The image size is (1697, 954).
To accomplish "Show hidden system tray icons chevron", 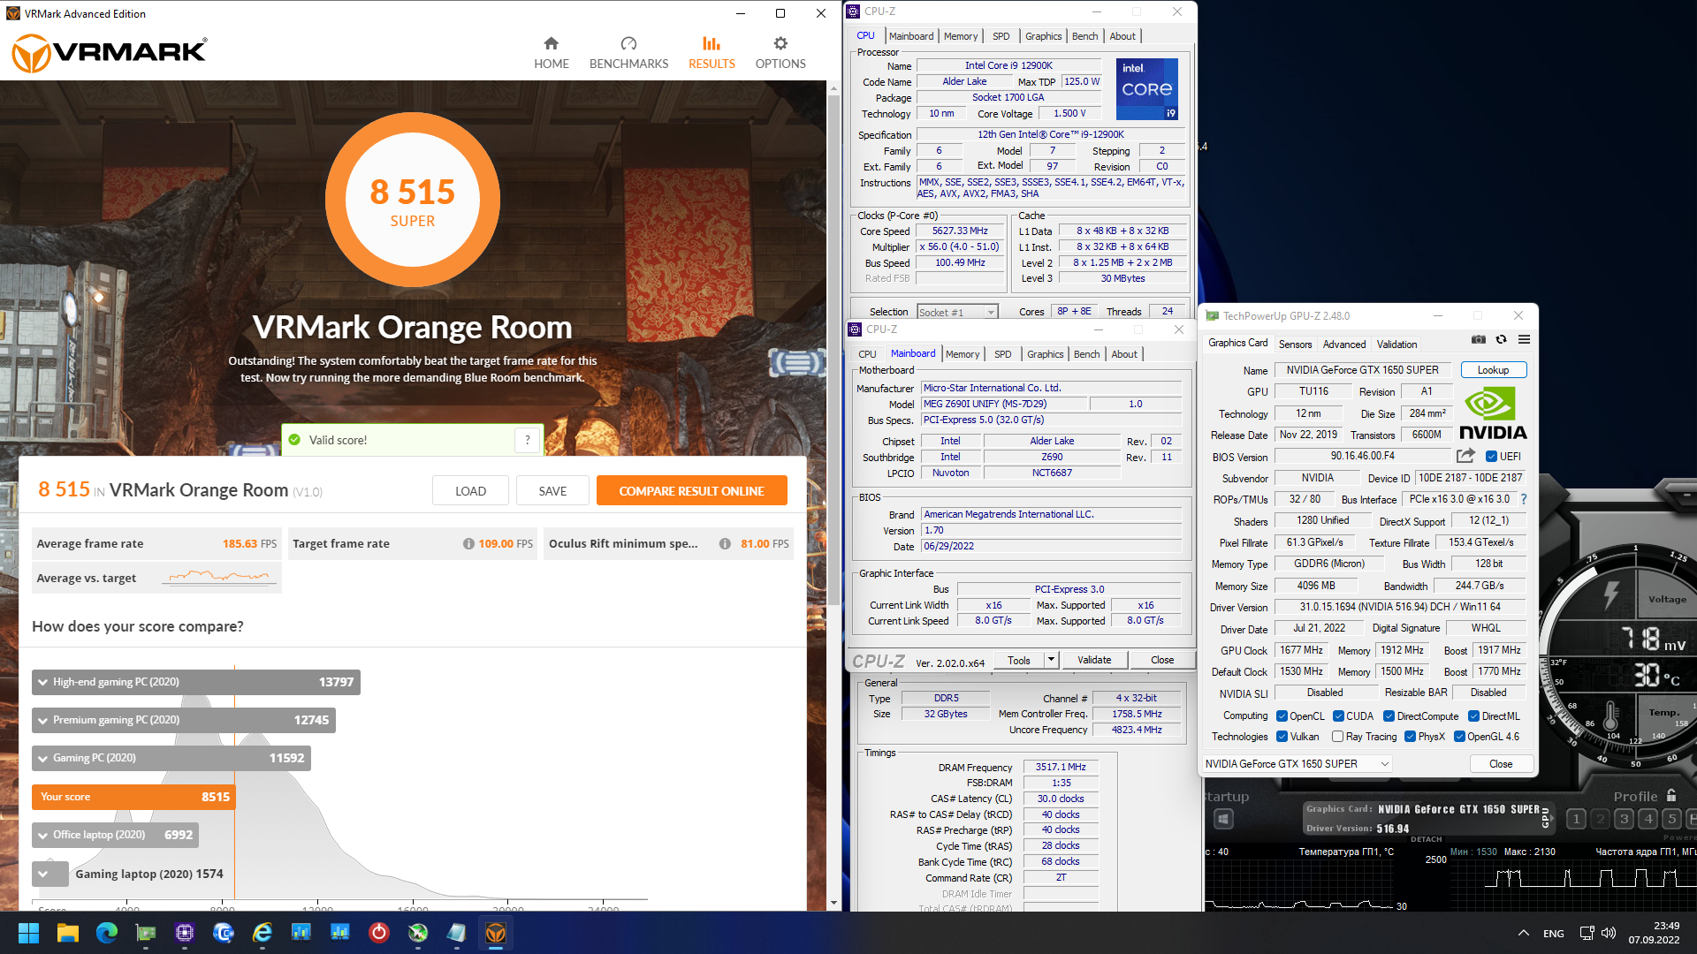I will (1523, 933).
